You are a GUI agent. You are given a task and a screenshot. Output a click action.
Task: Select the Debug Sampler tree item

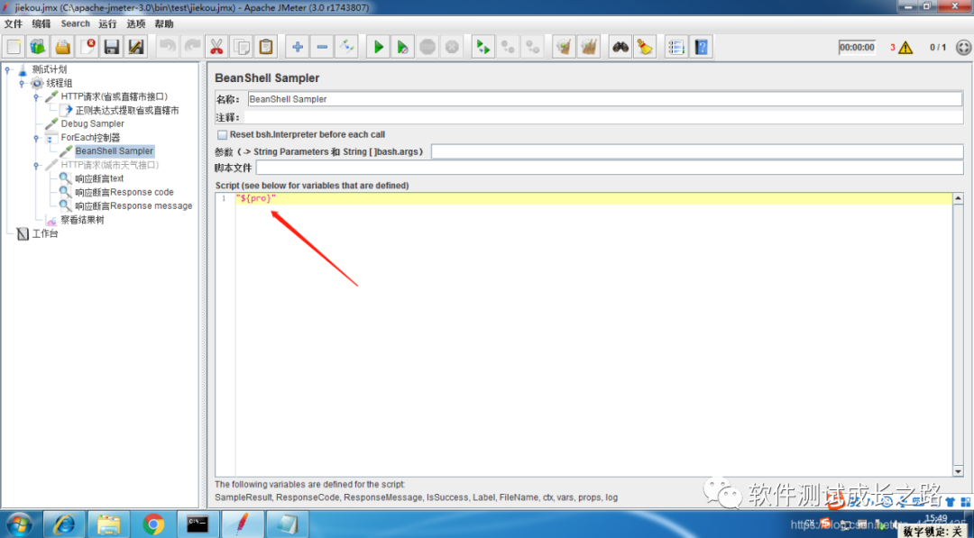click(x=93, y=124)
